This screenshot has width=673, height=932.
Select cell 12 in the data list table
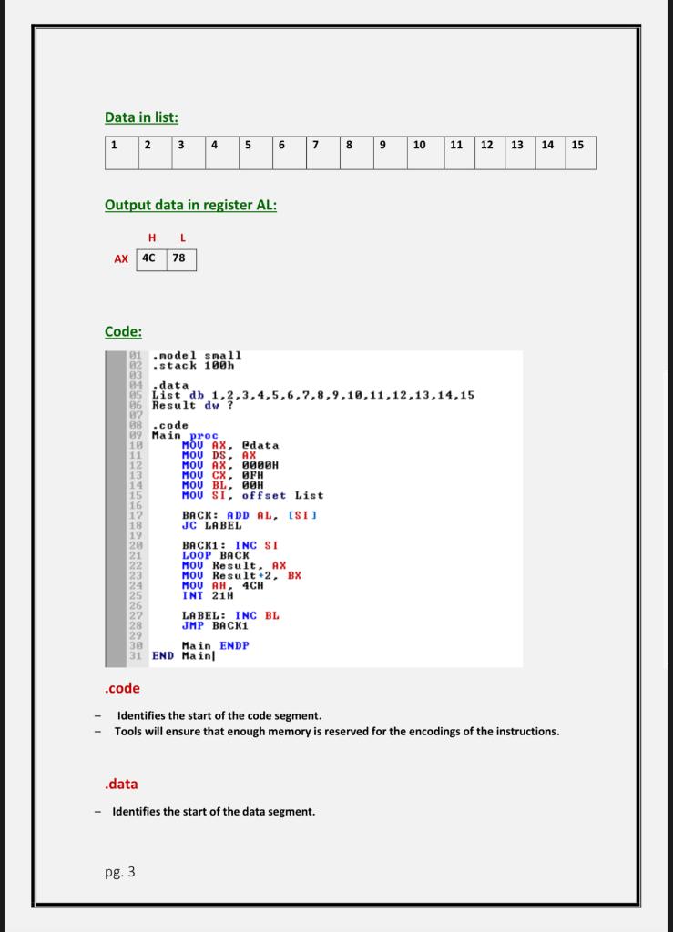[490, 153]
